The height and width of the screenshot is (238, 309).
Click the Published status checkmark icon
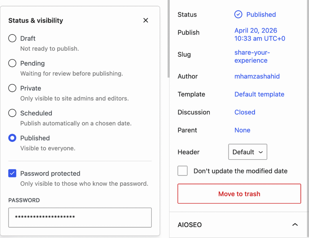coord(238,14)
